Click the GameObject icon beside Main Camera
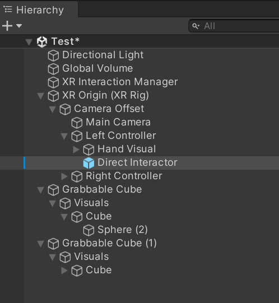The width and height of the screenshot is (279, 303). coord(77,123)
